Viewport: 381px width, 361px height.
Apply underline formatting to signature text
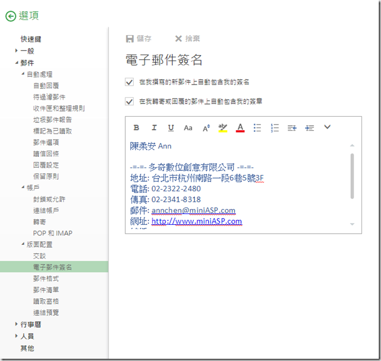click(x=171, y=128)
